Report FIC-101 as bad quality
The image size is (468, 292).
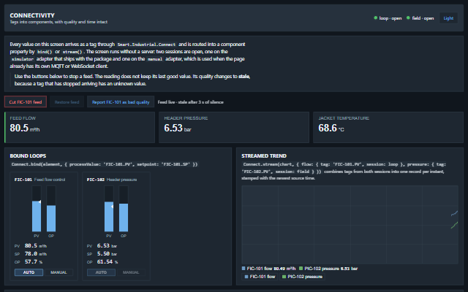click(121, 102)
